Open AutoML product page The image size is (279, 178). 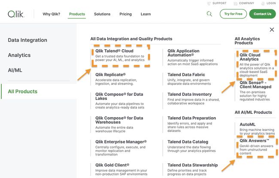point(247,125)
